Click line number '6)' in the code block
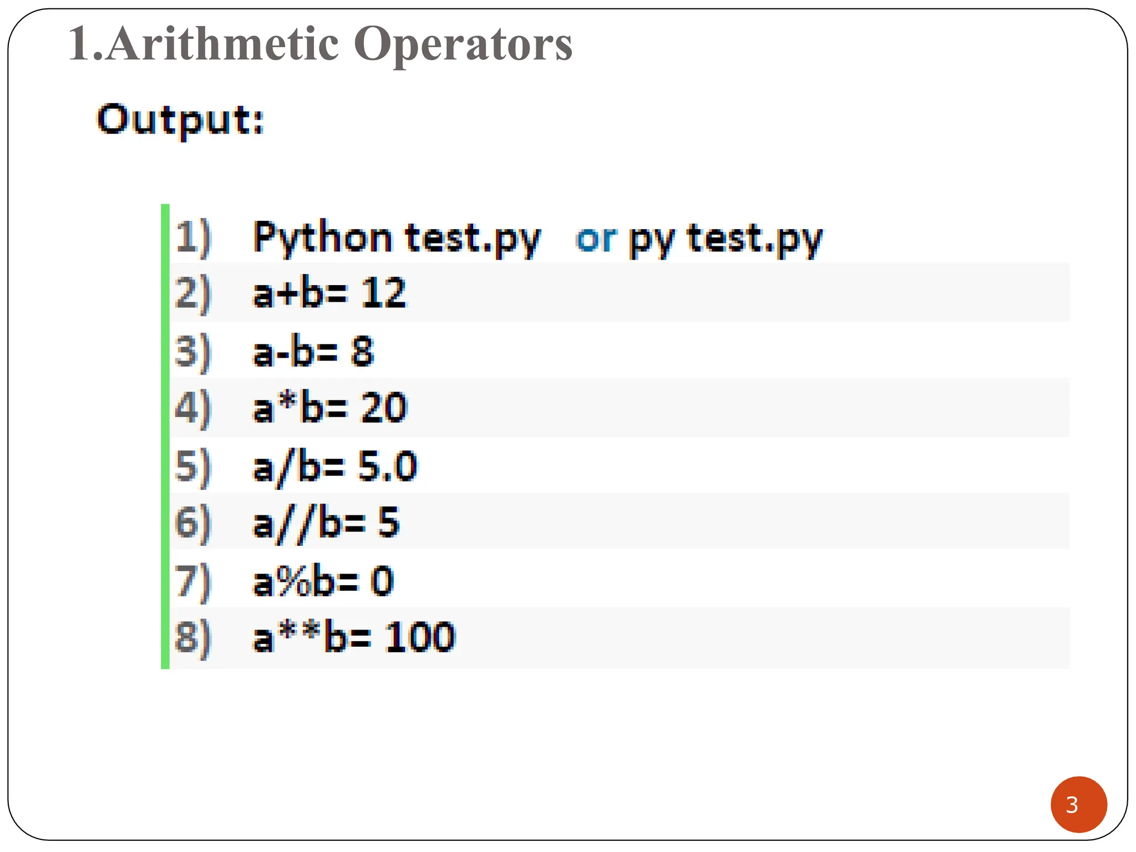Image resolution: width=1136 pixels, height=852 pixels. click(192, 523)
